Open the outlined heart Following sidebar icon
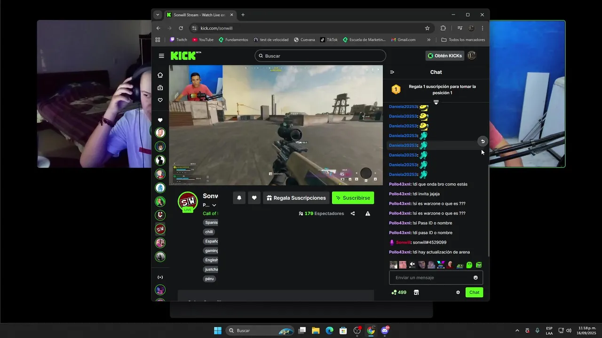Screen dimensions: 602x338 tap(160, 100)
